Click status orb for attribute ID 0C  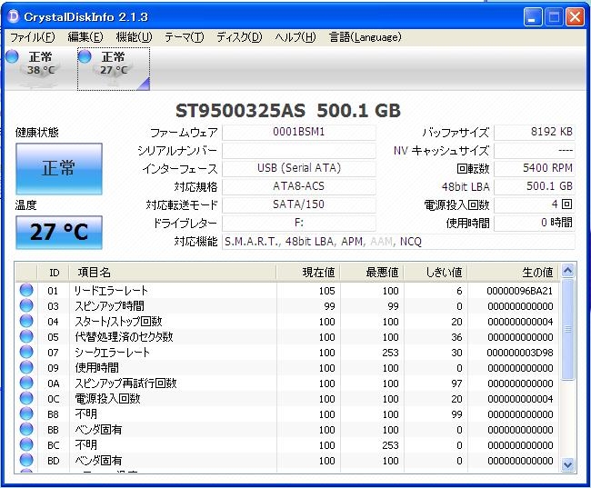coord(26,399)
